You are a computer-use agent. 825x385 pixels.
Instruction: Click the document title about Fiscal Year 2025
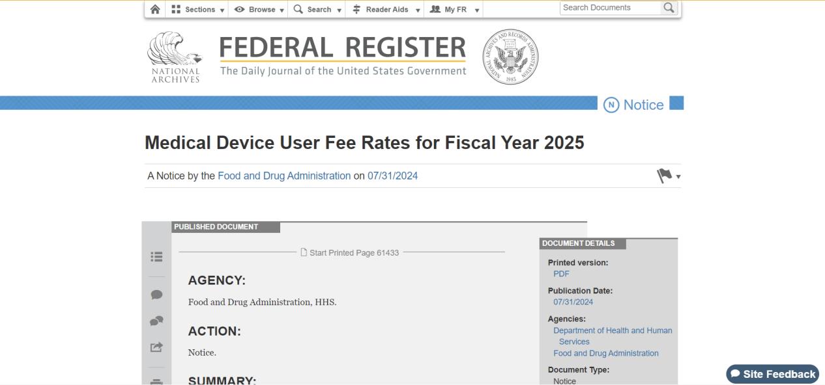click(x=364, y=143)
